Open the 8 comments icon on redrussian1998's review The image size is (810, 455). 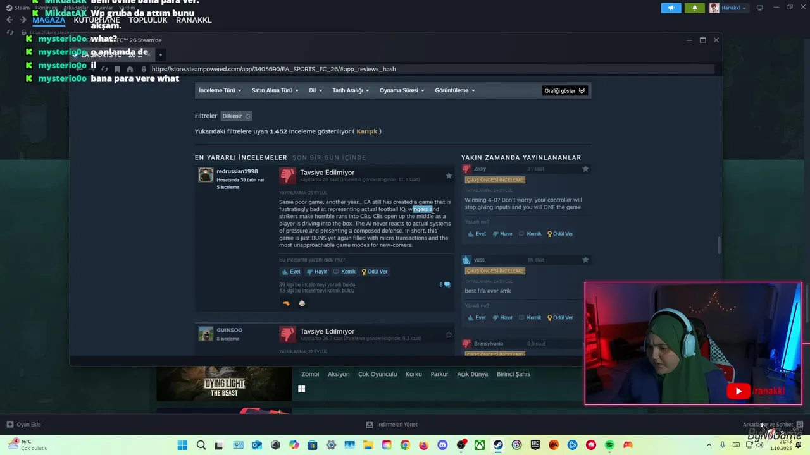[x=445, y=285]
